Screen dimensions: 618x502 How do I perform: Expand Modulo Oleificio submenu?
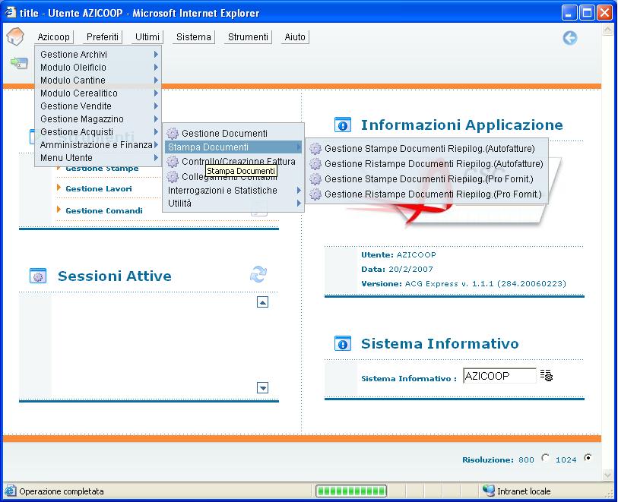[98, 68]
